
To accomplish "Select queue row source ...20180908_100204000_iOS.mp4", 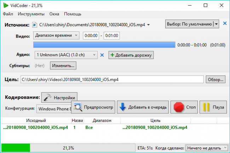I will [x=35, y=127].
